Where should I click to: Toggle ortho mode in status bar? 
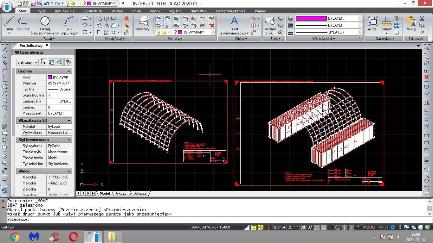coord(331,227)
